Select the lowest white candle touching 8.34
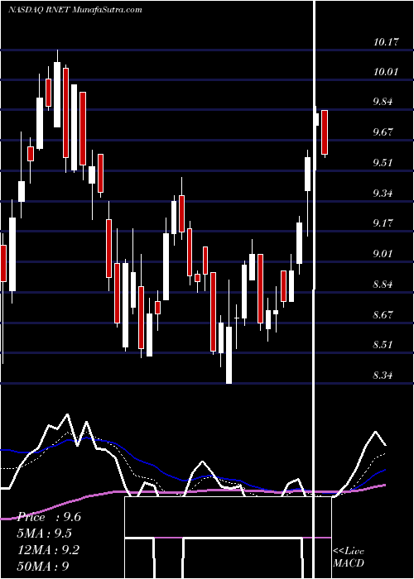 pos(229,333)
